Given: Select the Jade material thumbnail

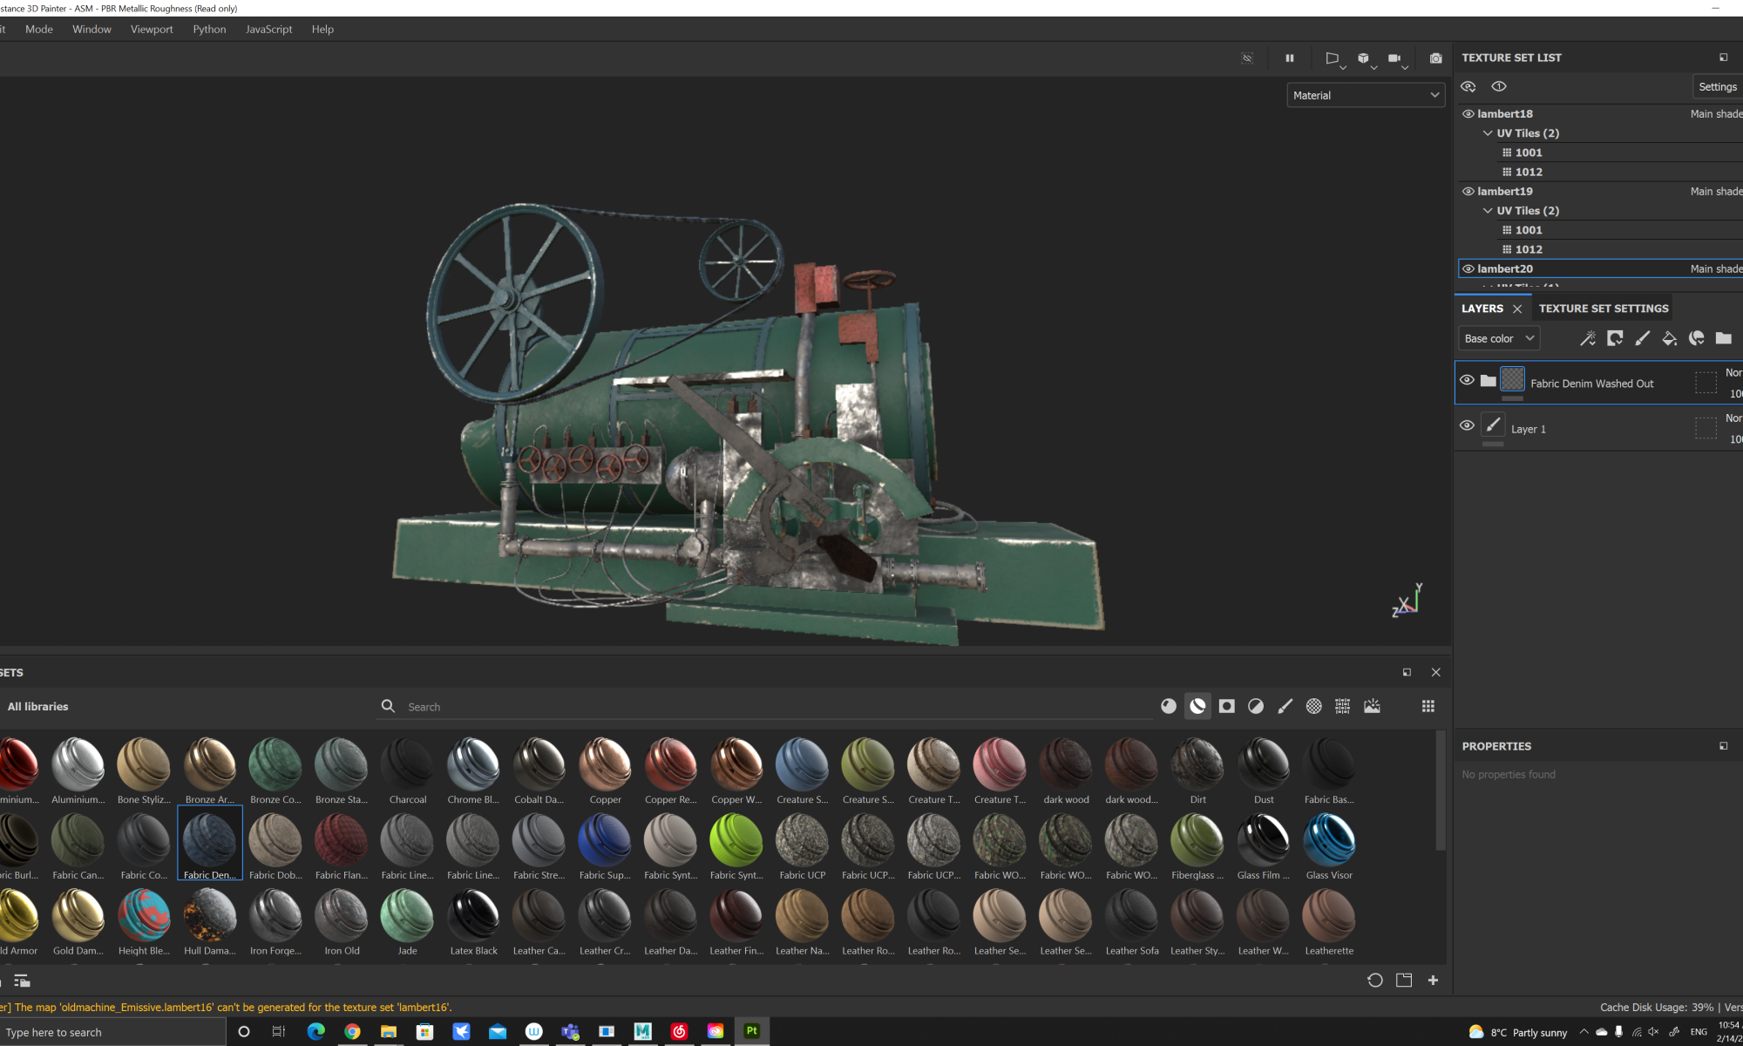Looking at the screenshot, I should (407, 916).
